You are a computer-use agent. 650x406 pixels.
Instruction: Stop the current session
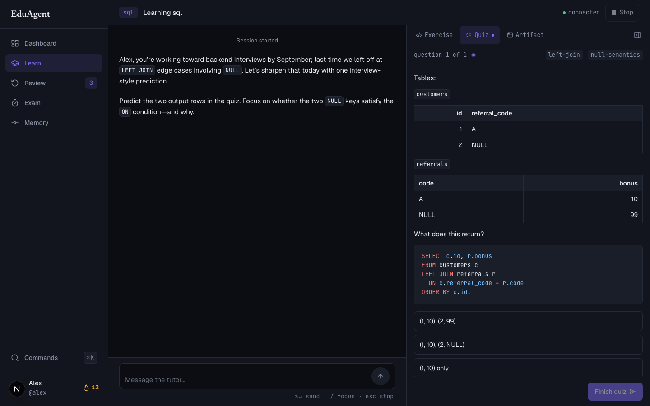click(x=622, y=13)
